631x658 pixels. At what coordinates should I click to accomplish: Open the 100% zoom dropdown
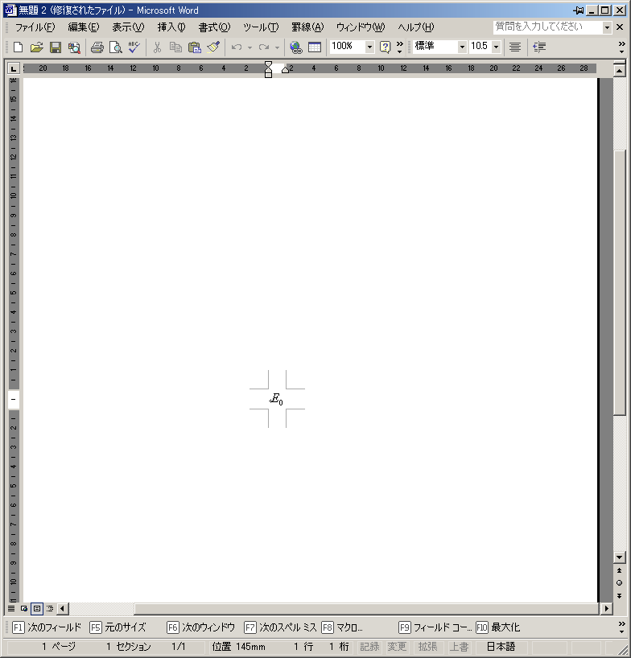tap(369, 47)
